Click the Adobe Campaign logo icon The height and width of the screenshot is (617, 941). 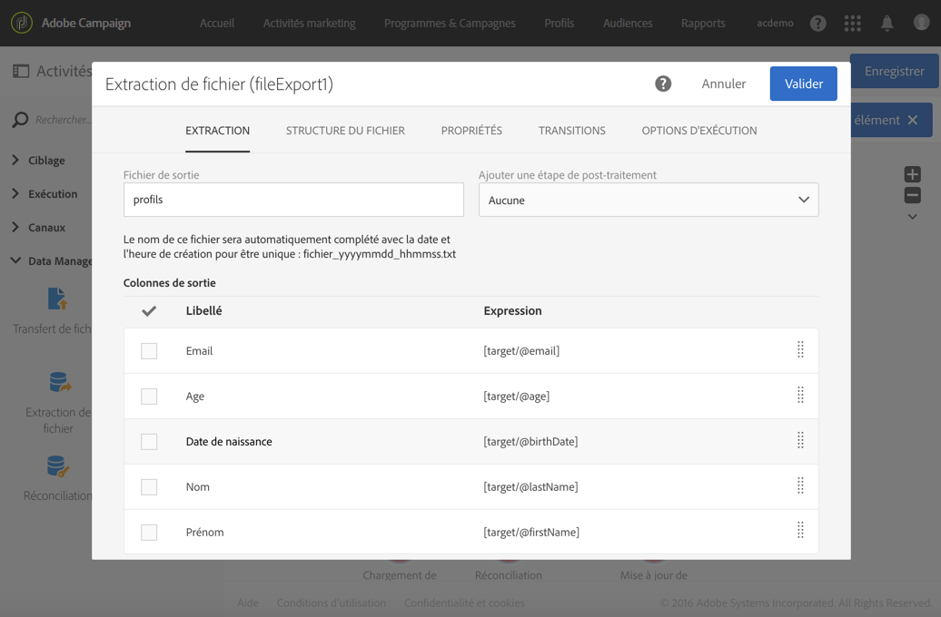22,23
